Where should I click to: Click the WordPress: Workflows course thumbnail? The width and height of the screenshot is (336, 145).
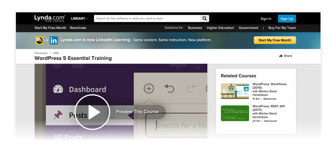tap(235, 91)
